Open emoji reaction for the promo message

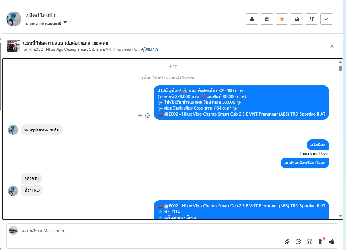148,116
